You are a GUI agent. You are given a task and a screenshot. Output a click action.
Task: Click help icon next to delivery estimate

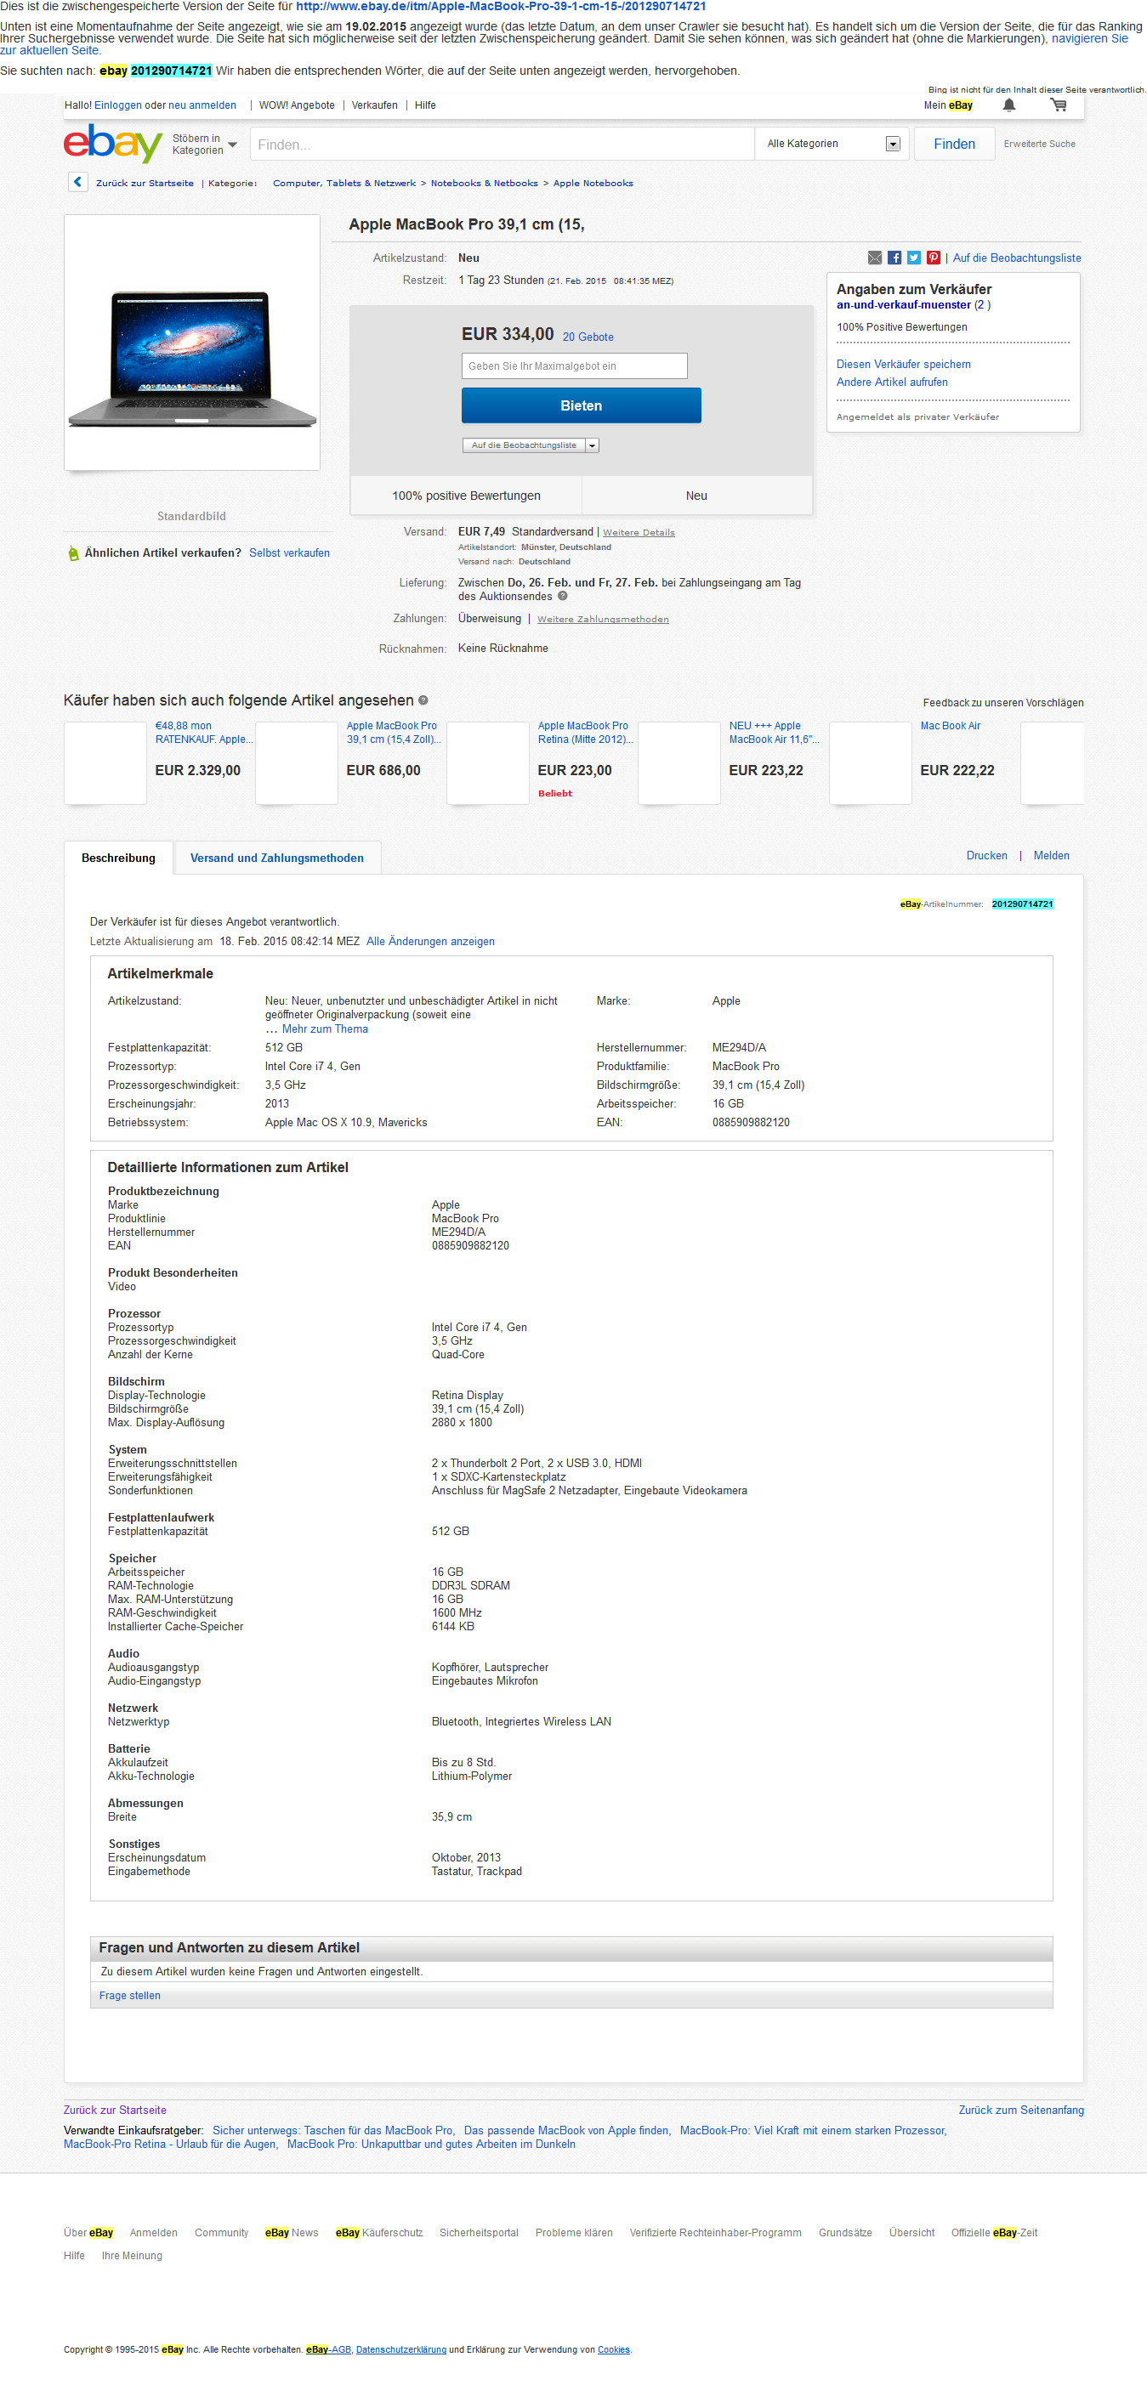[562, 596]
